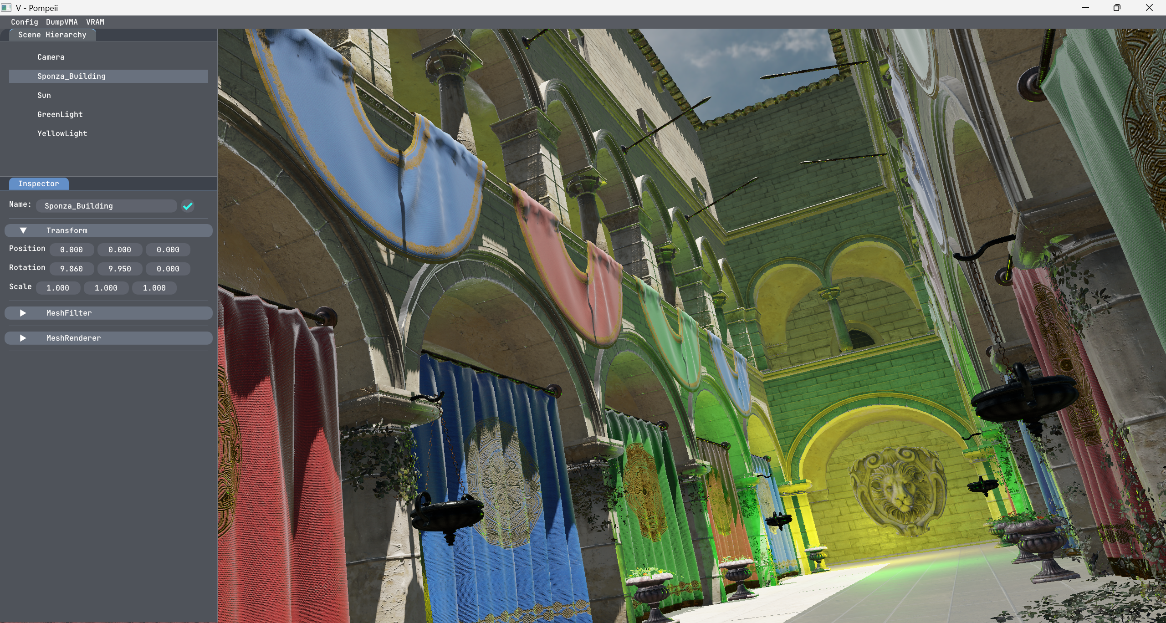Select the Inspector tab

point(39,184)
